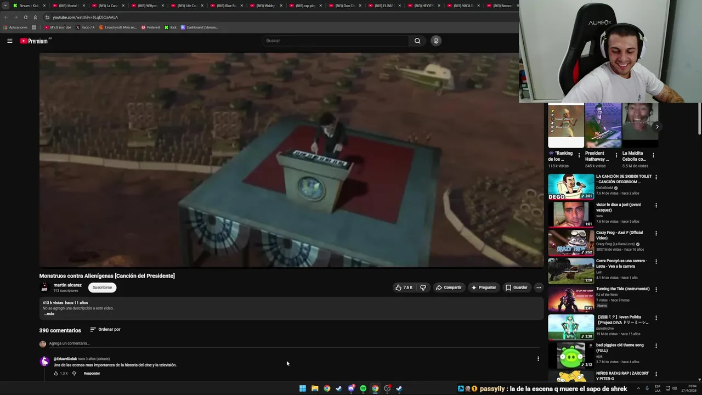Show hidden system tray icons chevron

click(x=638, y=388)
